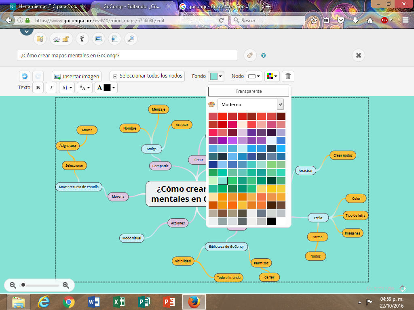414x310 pixels.
Task: Click the footprints icon in top toolbar
Action: pyautogui.click(x=82, y=39)
